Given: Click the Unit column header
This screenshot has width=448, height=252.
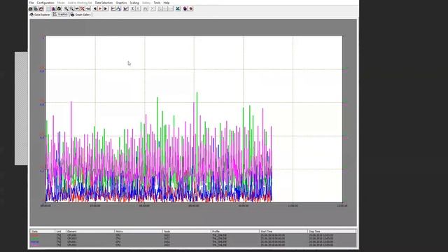Looking at the screenshot, I should coord(61,232).
